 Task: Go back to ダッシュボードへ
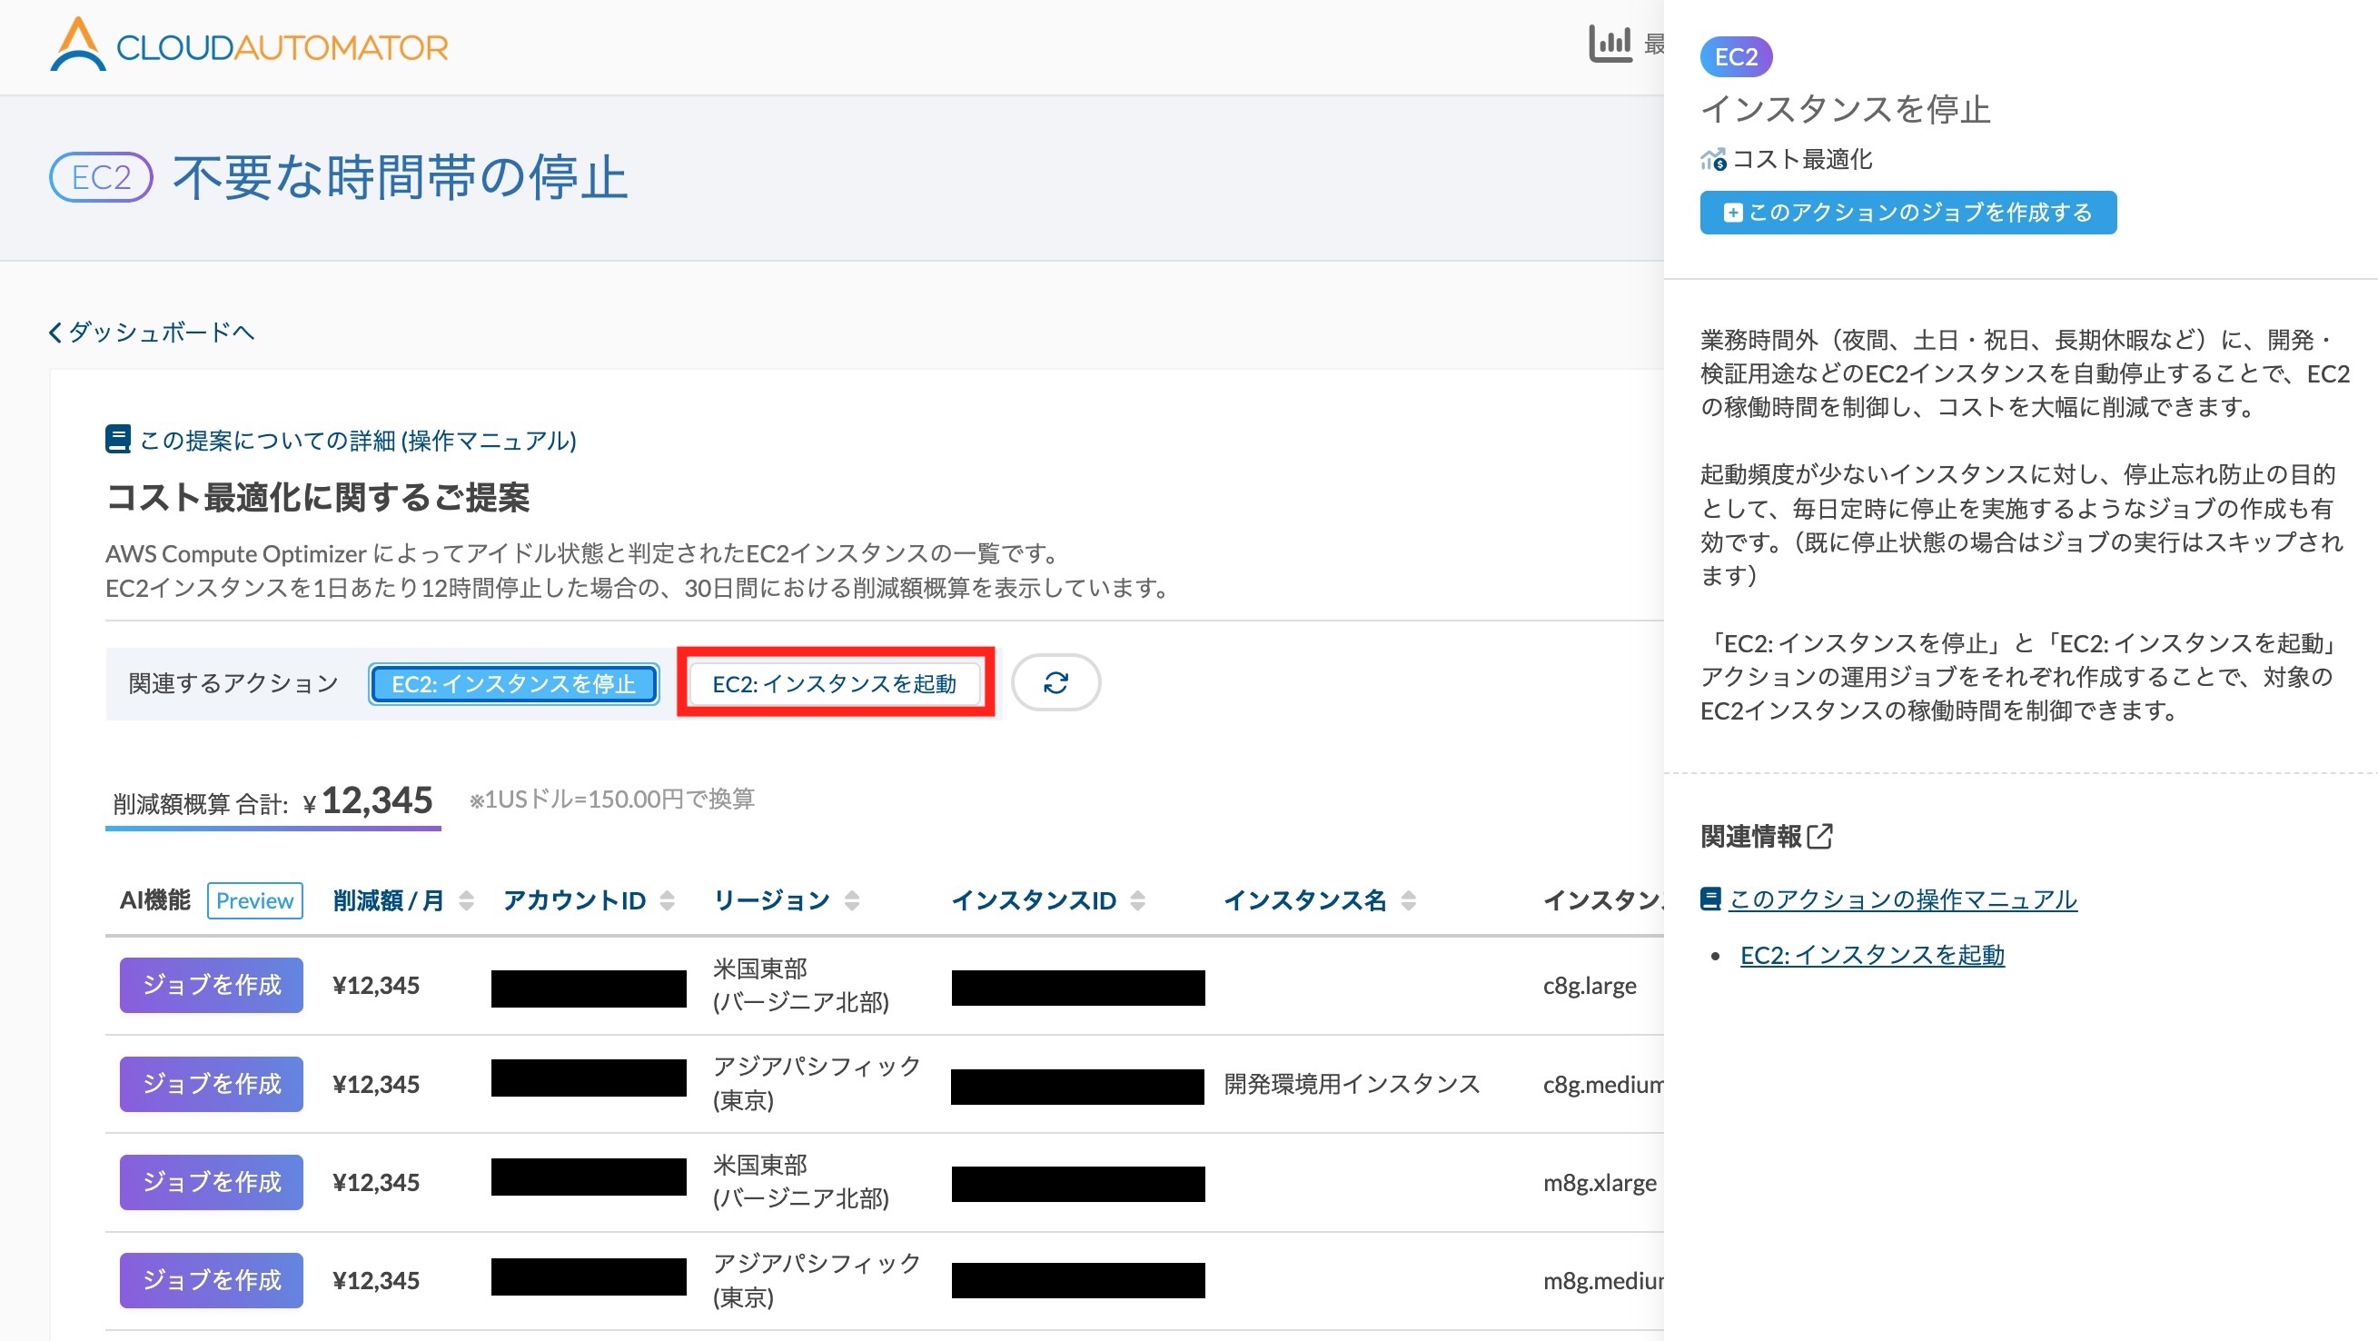(x=152, y=333)
